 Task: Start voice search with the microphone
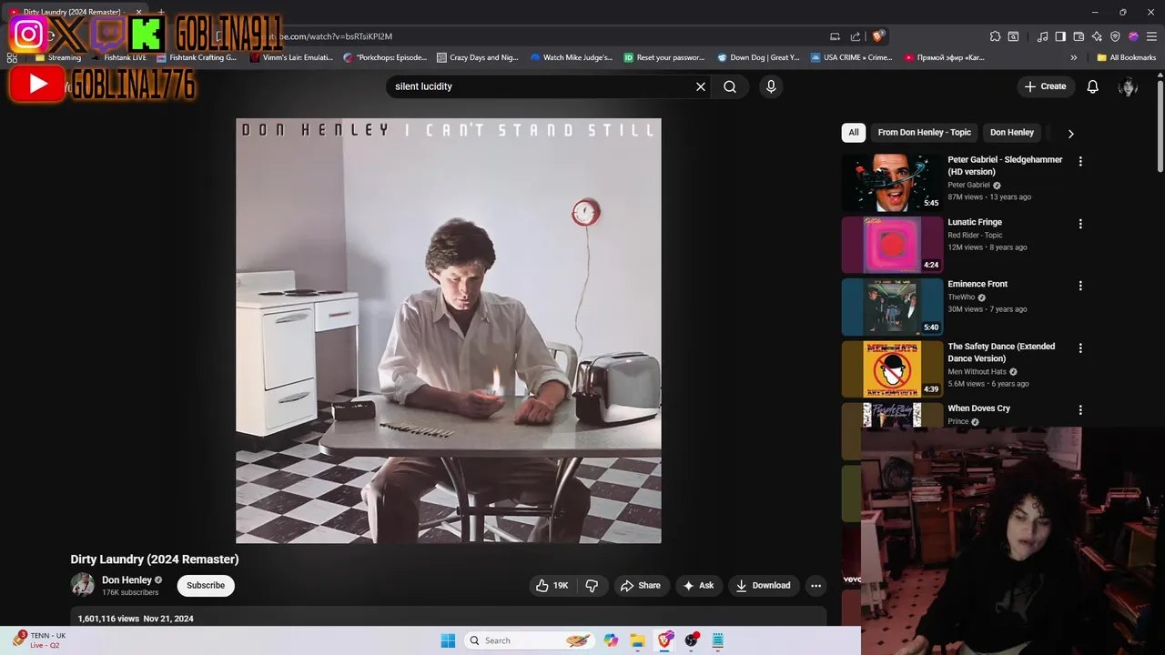pos(771,86)
